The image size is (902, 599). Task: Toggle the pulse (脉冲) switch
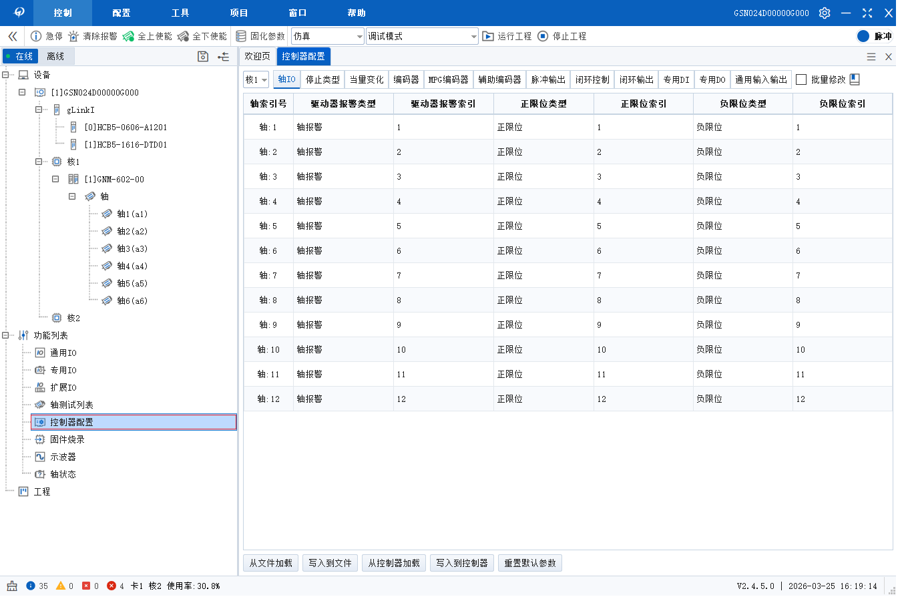863,36
